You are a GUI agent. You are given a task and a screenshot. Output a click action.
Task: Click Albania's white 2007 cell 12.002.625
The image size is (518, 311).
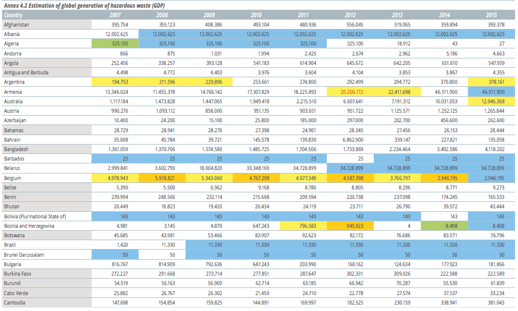pyautogui.click(x=115, y=34)
